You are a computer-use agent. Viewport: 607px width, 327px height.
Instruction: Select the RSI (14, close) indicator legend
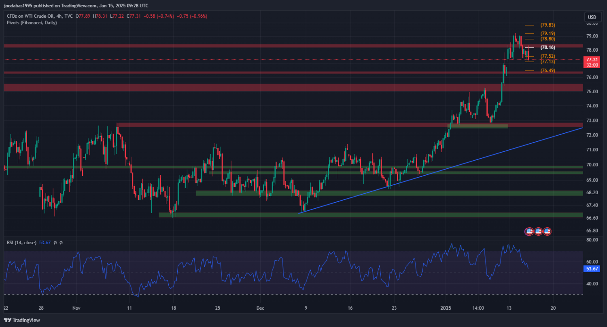(x=21, y=243)
